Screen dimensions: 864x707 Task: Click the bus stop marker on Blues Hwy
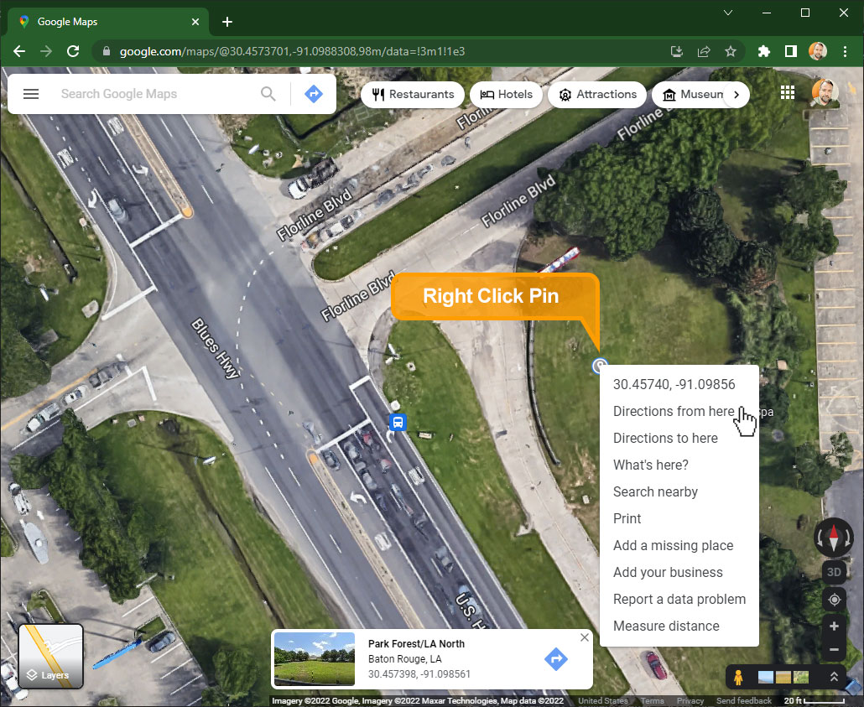pyautogui.click(x=398, y=423)
